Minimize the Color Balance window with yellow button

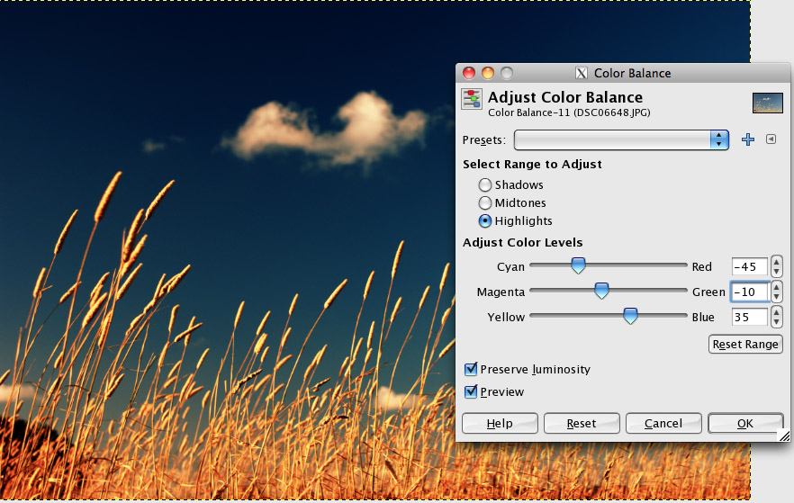[488, 74]
